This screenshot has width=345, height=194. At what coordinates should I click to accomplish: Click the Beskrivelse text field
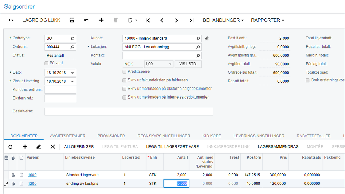point(128,111)
